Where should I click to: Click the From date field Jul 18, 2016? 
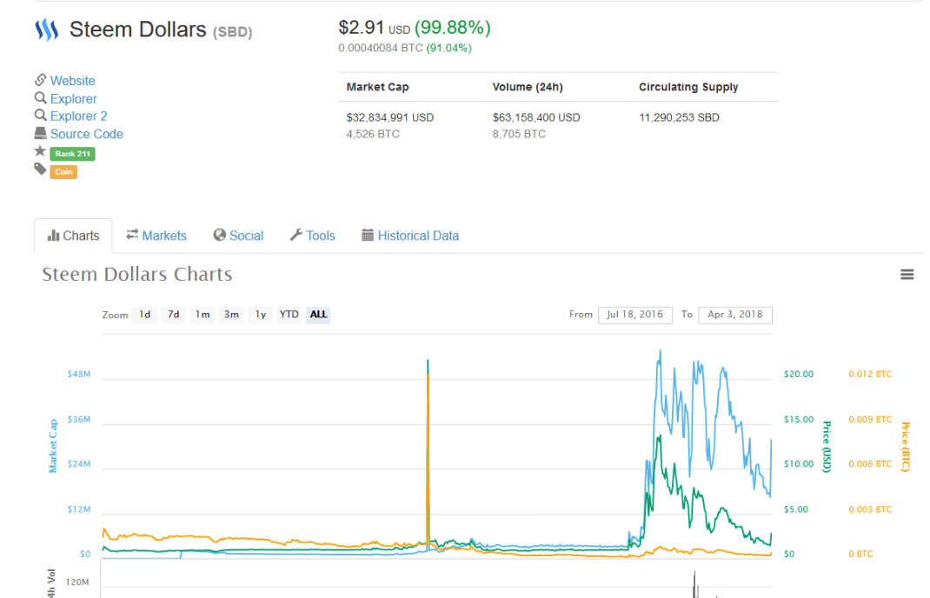pos(635,315)
